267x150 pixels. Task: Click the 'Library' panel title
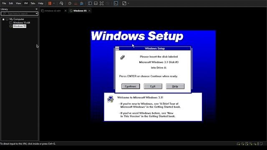point(4,9)
